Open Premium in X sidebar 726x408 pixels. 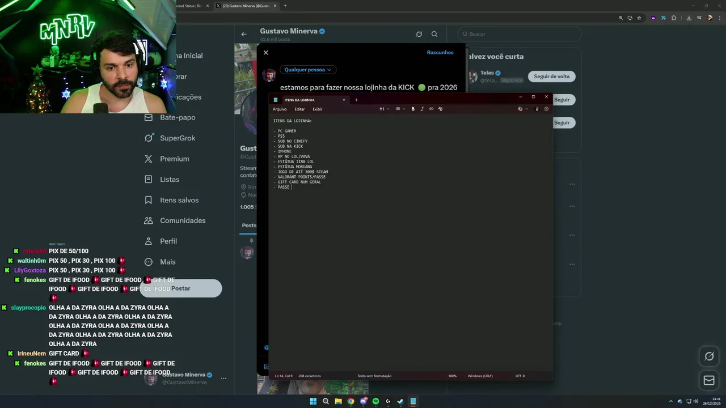[167, 159]
